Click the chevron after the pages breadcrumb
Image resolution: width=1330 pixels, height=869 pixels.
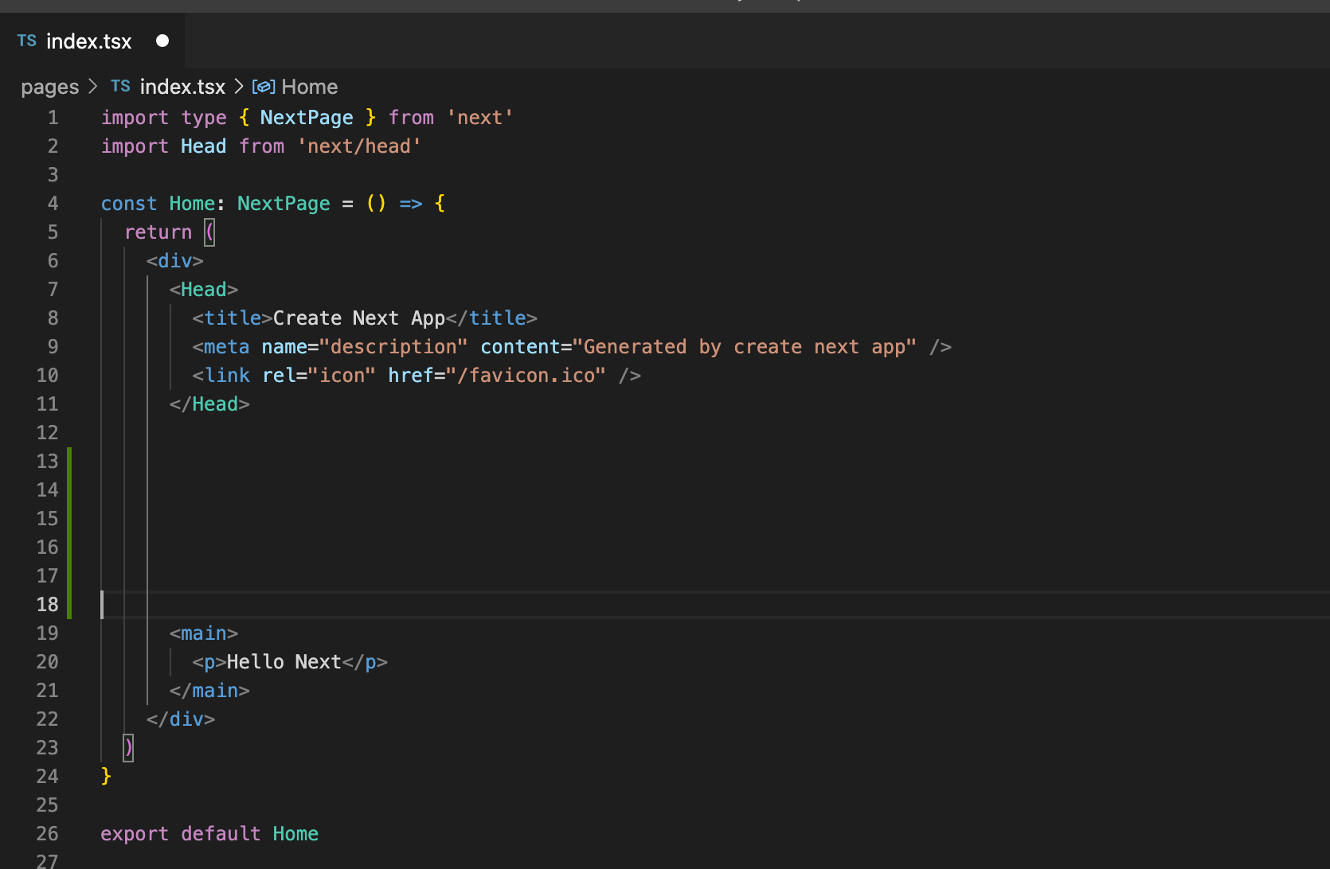(93, 86)
